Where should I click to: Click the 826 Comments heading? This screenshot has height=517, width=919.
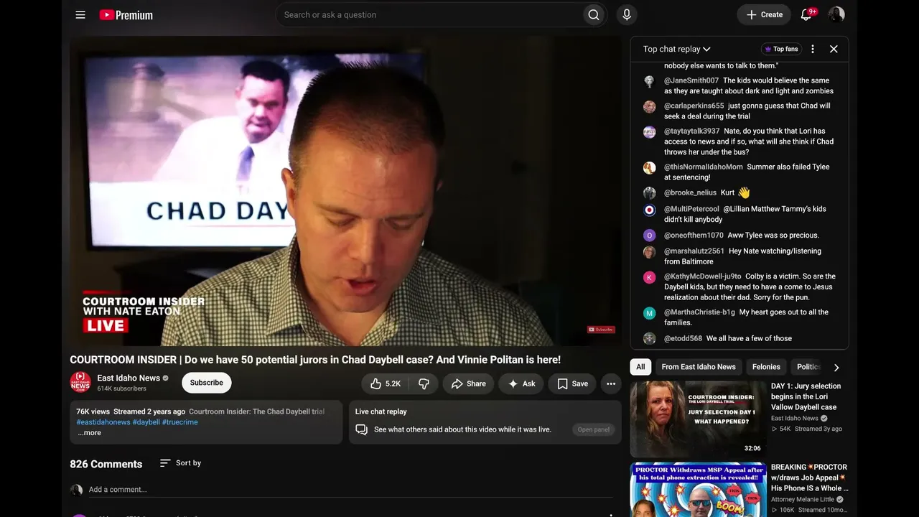(106, 464)
